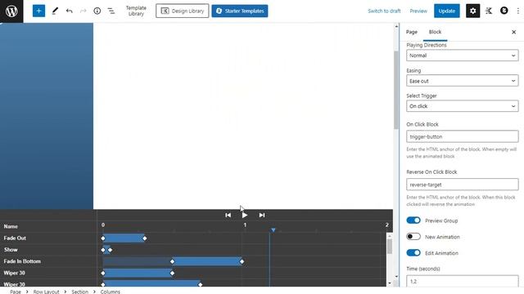Toggle the Settings gear sidebar
524x294 pixels.
[472, 11]
